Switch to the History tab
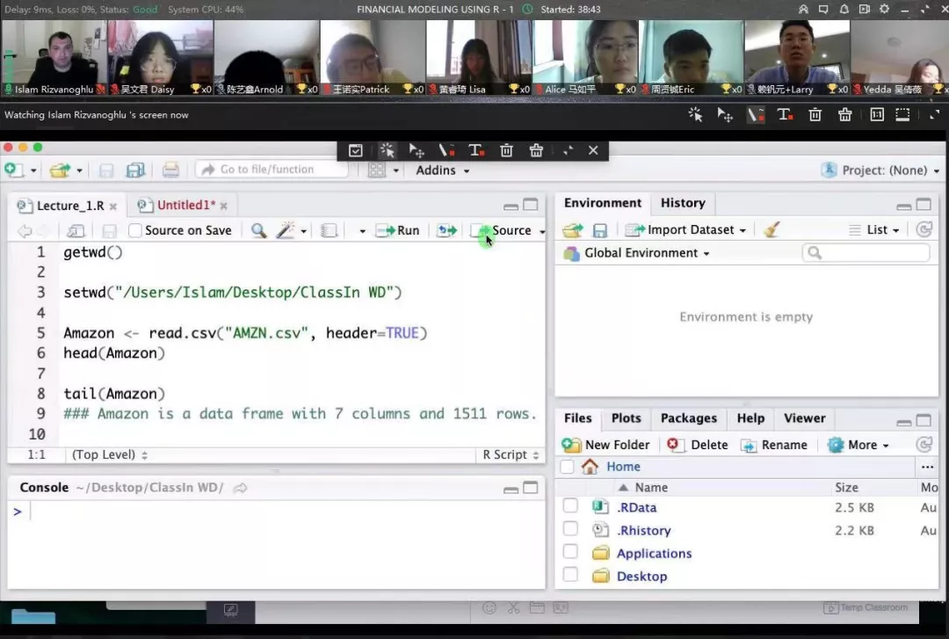949x639 pixels. 683,203
